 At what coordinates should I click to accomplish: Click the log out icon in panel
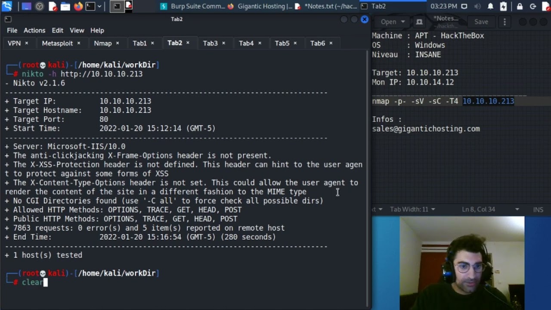(532, 6)
